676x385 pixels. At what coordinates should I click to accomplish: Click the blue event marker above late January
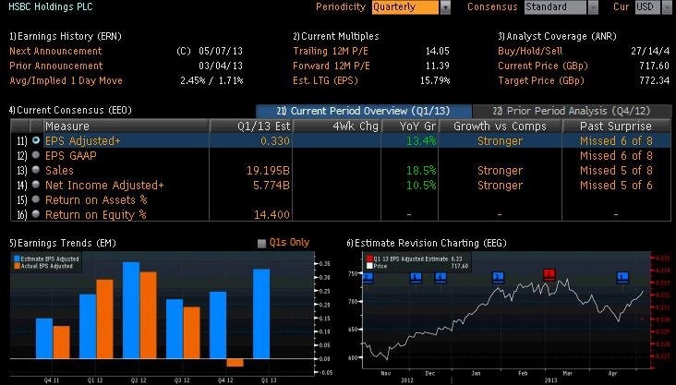(x=498, y=277)
